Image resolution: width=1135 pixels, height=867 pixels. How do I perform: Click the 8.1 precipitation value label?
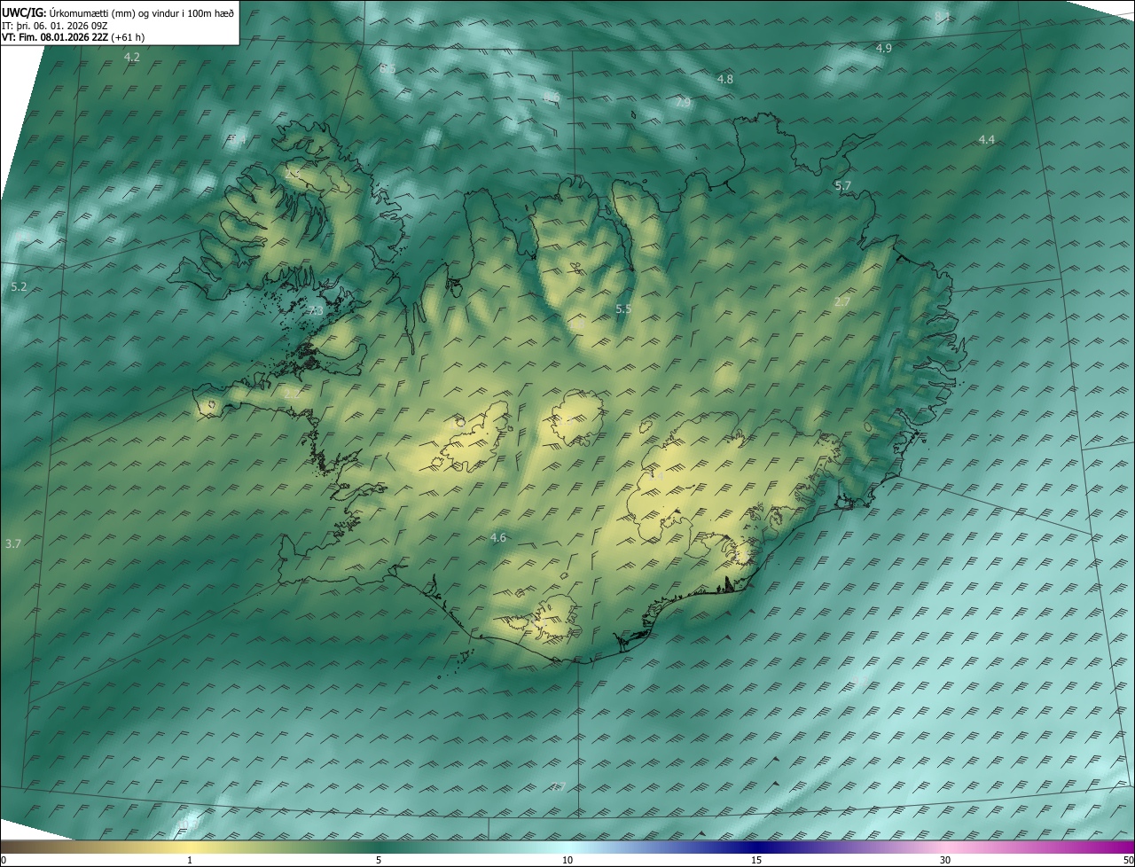pyautogui.click(x=943, y=16)
